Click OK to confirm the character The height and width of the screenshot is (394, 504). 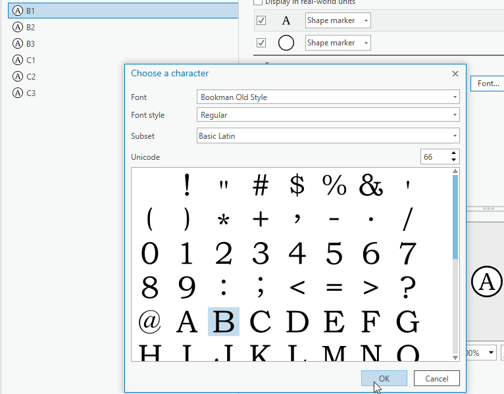point(384,378)
